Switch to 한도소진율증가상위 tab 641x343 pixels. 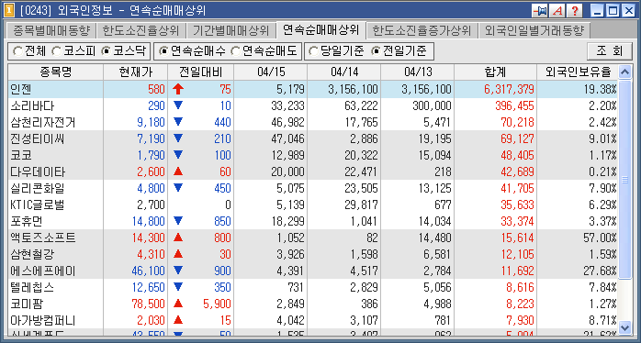[422, 30]
